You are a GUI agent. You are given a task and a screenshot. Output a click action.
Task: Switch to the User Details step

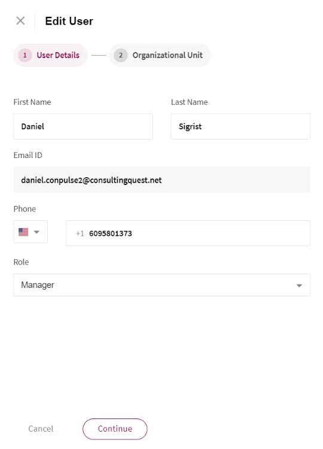pos(50,55)
